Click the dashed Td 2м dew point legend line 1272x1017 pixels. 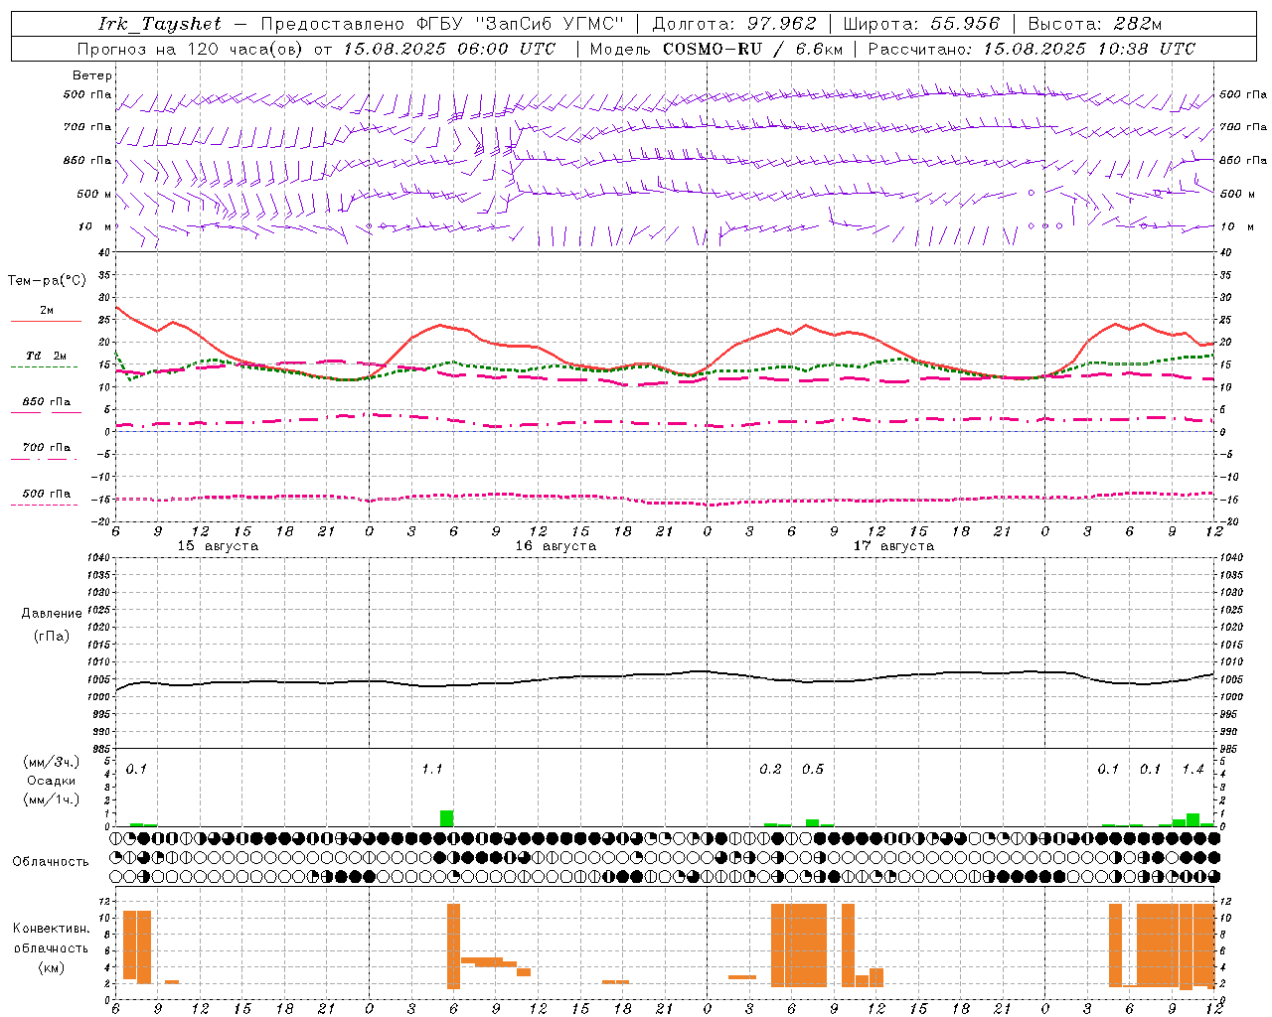click(44, 366)
